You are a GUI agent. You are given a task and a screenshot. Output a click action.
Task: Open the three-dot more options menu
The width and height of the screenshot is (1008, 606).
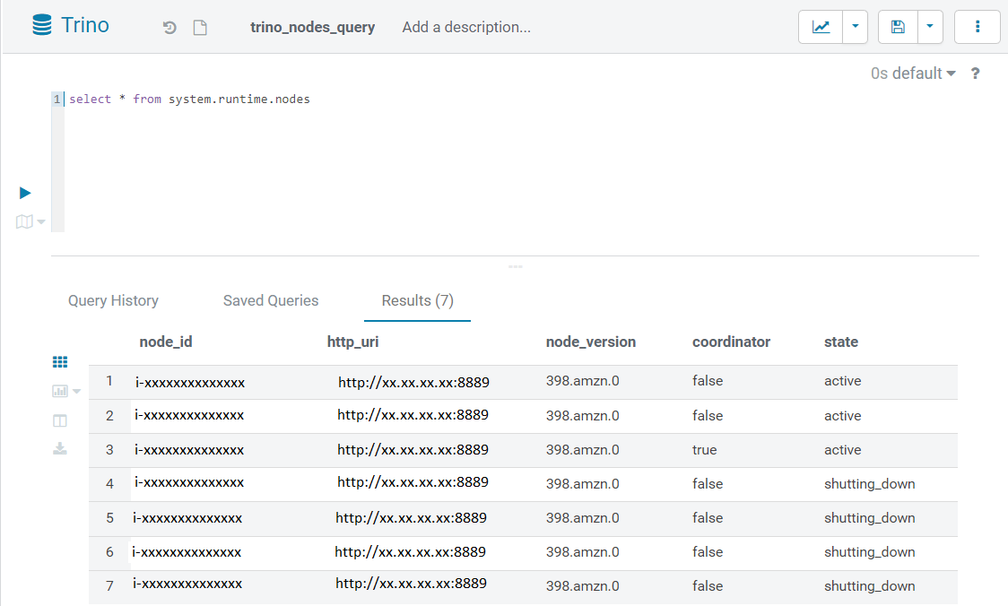pyautogui.click(x=978, y=26)
